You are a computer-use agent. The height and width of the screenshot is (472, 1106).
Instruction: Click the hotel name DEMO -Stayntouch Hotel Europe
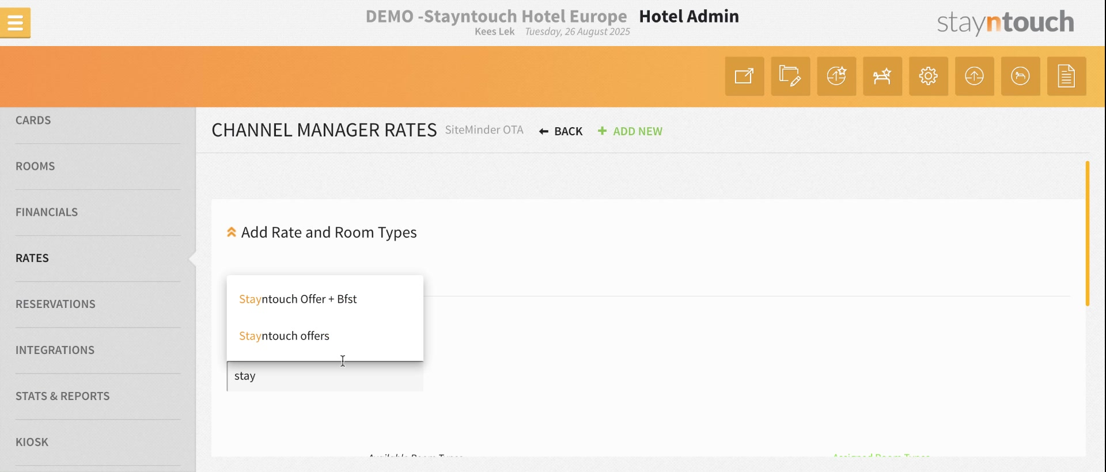coord(496,16)
